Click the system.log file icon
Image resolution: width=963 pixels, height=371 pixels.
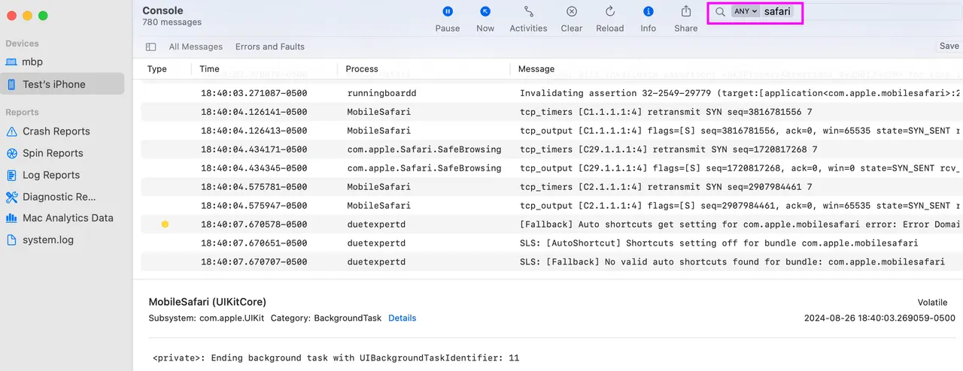[11, 240]
